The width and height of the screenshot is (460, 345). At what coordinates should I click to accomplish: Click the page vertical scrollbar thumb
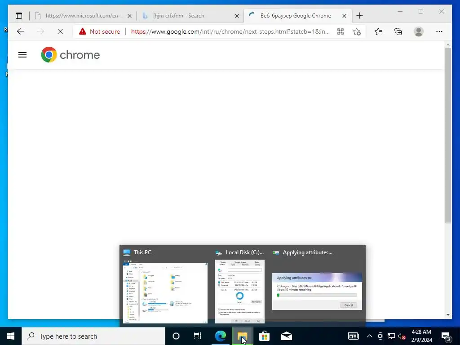(x=448, y=135)
